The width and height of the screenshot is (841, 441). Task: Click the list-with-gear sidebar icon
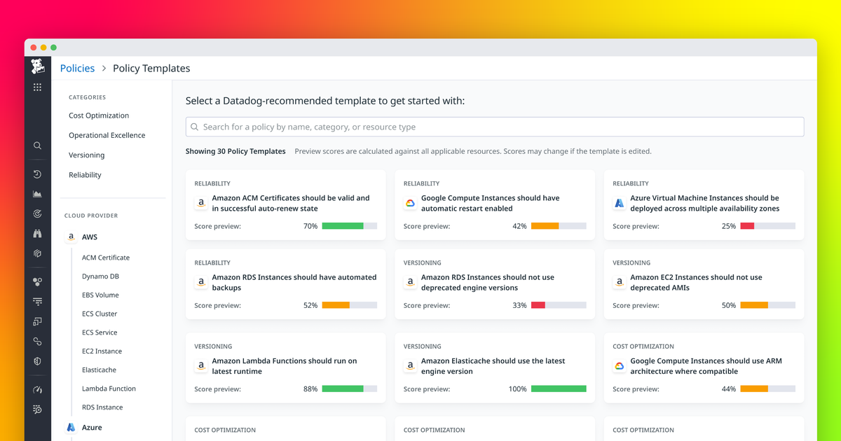[x=38, y=409]
